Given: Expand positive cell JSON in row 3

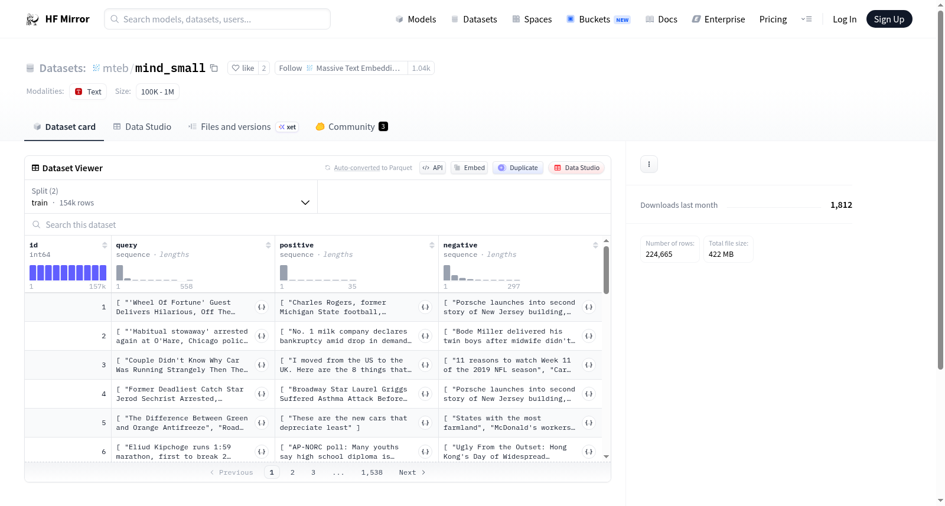Looking at the screenshot, I should (x=425, y=365).
